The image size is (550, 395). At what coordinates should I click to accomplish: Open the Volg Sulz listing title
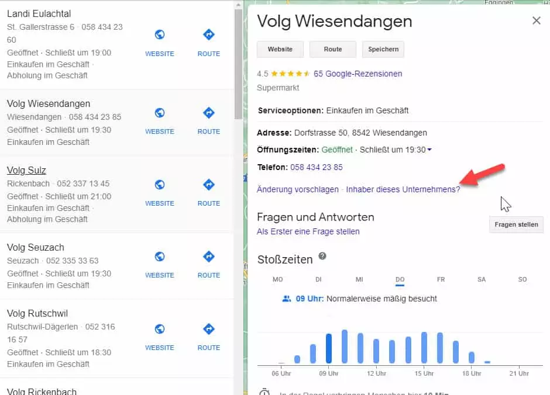click(27, 171)
